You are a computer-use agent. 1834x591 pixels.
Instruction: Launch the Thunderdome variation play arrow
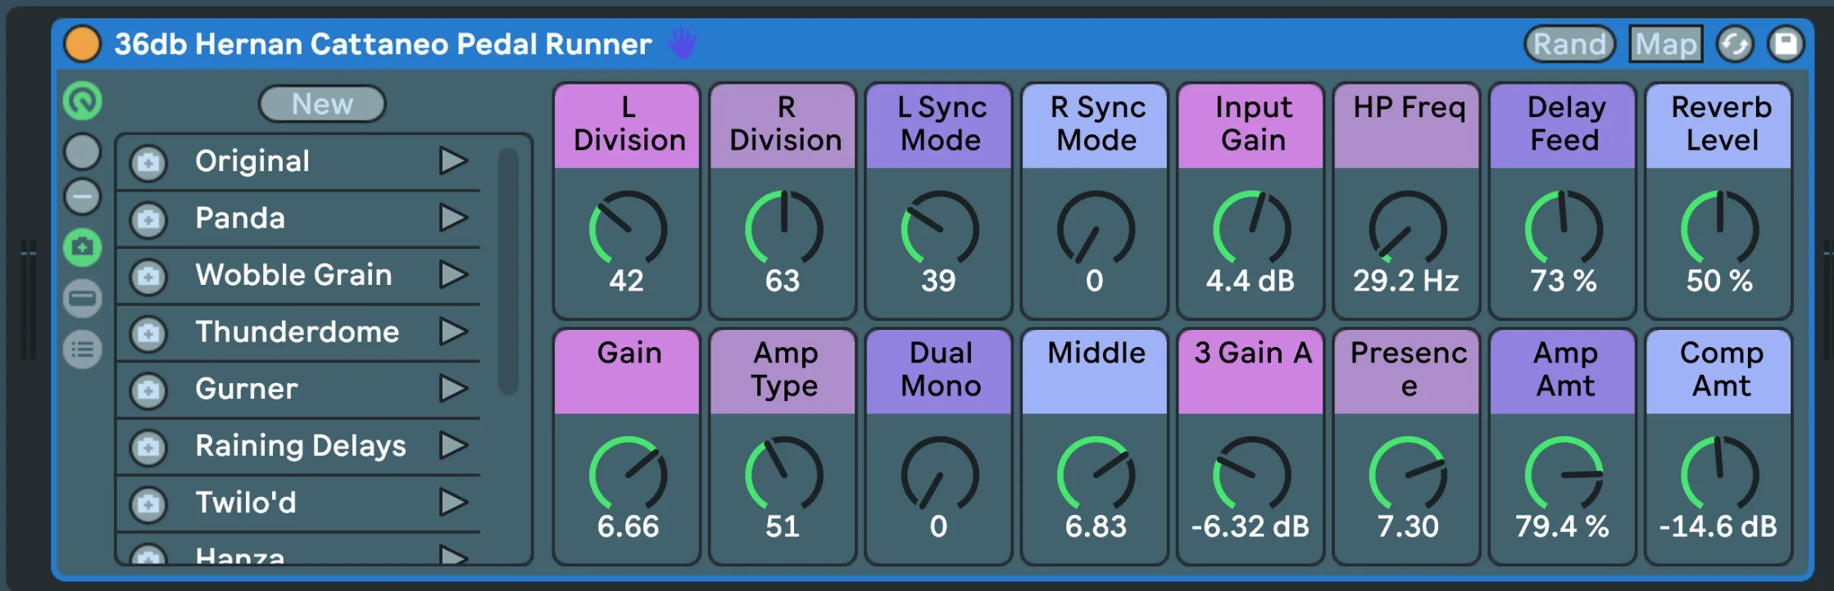click(x=453, y=332)
